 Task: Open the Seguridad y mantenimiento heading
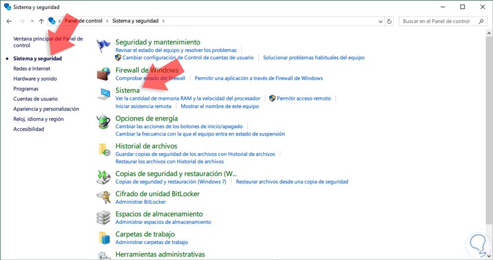(158, 42)
